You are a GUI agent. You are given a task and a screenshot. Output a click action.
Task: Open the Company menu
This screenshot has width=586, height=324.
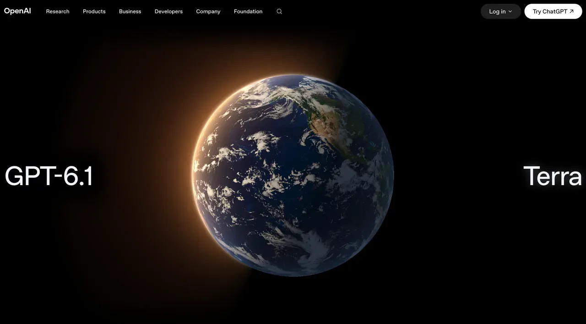pyautogui.click(x=208, y=11)
